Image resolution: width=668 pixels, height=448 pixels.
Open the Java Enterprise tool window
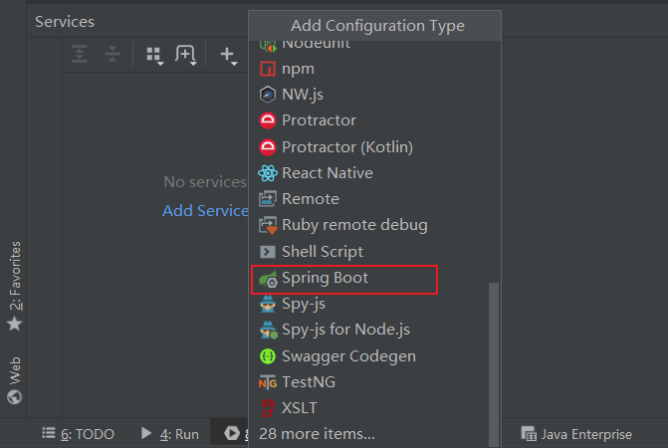pyautogui.click(x=576, y=434)
